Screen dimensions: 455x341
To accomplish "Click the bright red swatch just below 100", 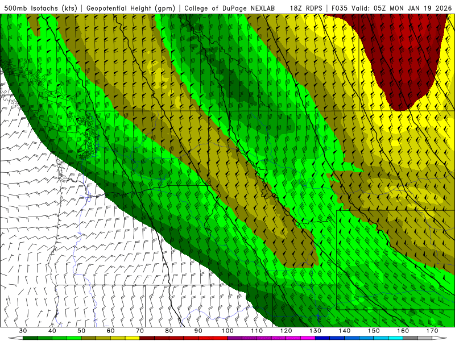I will [220, 338].
